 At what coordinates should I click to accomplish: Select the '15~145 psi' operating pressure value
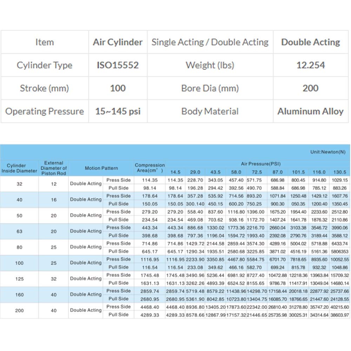(118, 111)
